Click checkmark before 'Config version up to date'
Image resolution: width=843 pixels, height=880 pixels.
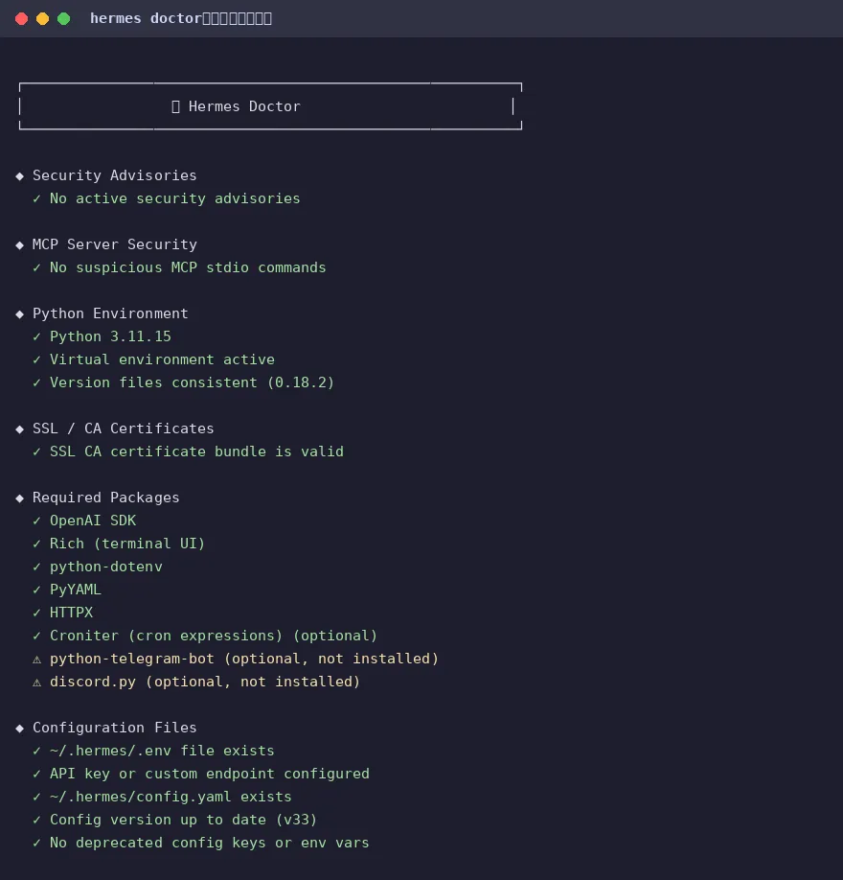36,820
